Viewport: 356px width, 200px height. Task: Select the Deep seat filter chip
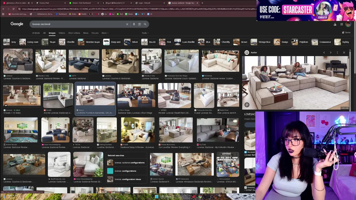[x=112, y=42]
